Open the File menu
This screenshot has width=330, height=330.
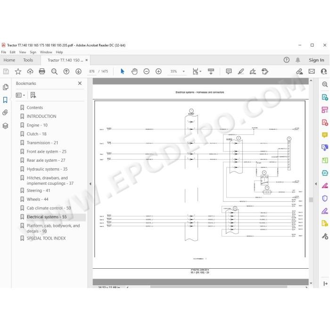(x=4, y=52)
